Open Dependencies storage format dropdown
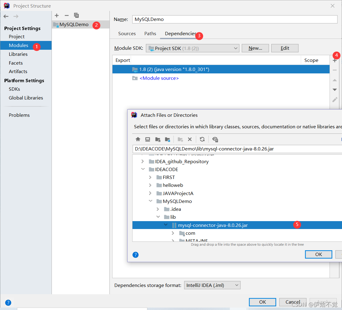This screenshot has width=342, height=310. click(x=212, y=285)
